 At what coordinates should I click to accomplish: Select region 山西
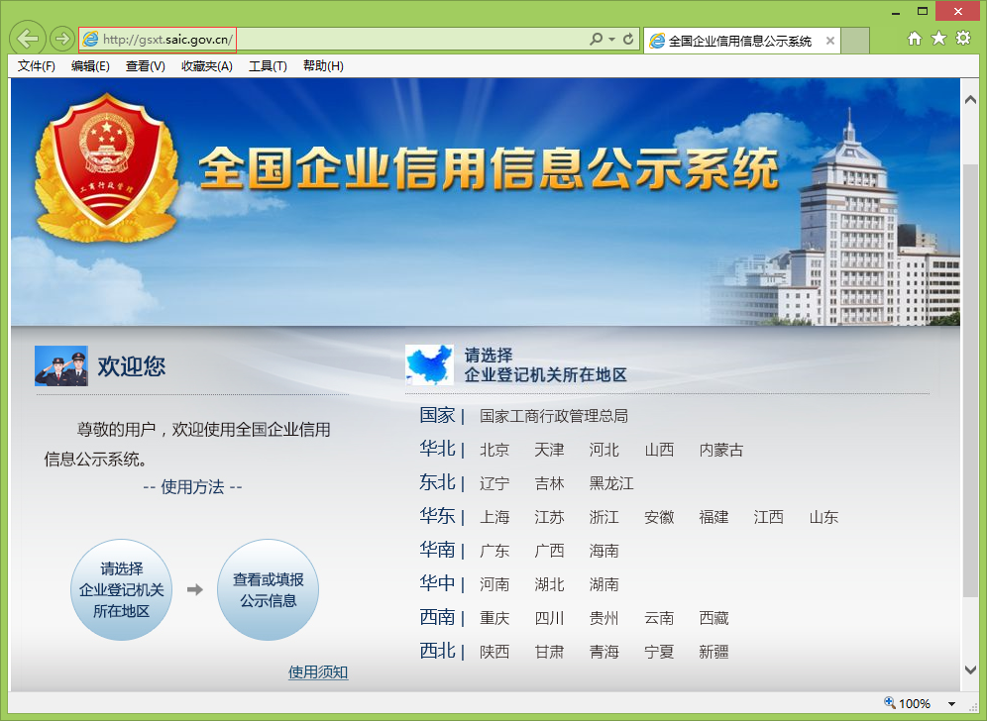(x=659, y=450)
